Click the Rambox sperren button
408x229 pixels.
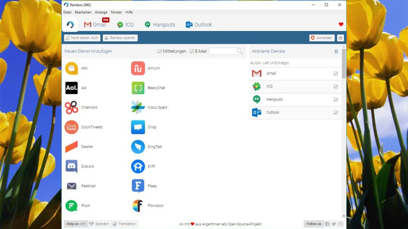click(x=120, y=38)
